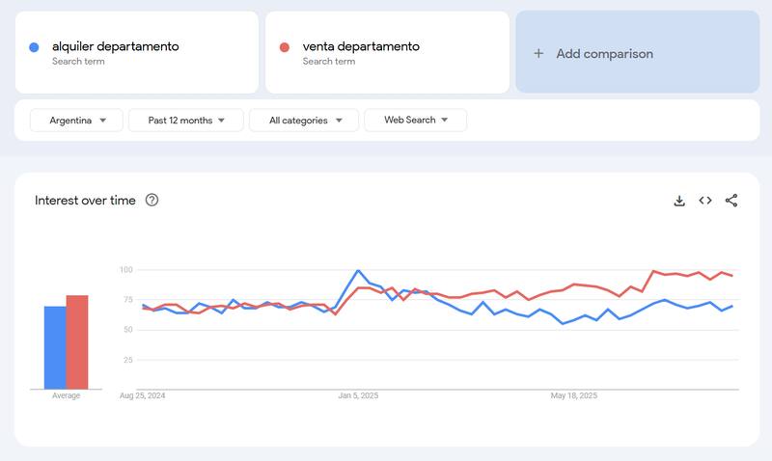
Task: Download the Interest over time CSV
Action: pos(679,201)
